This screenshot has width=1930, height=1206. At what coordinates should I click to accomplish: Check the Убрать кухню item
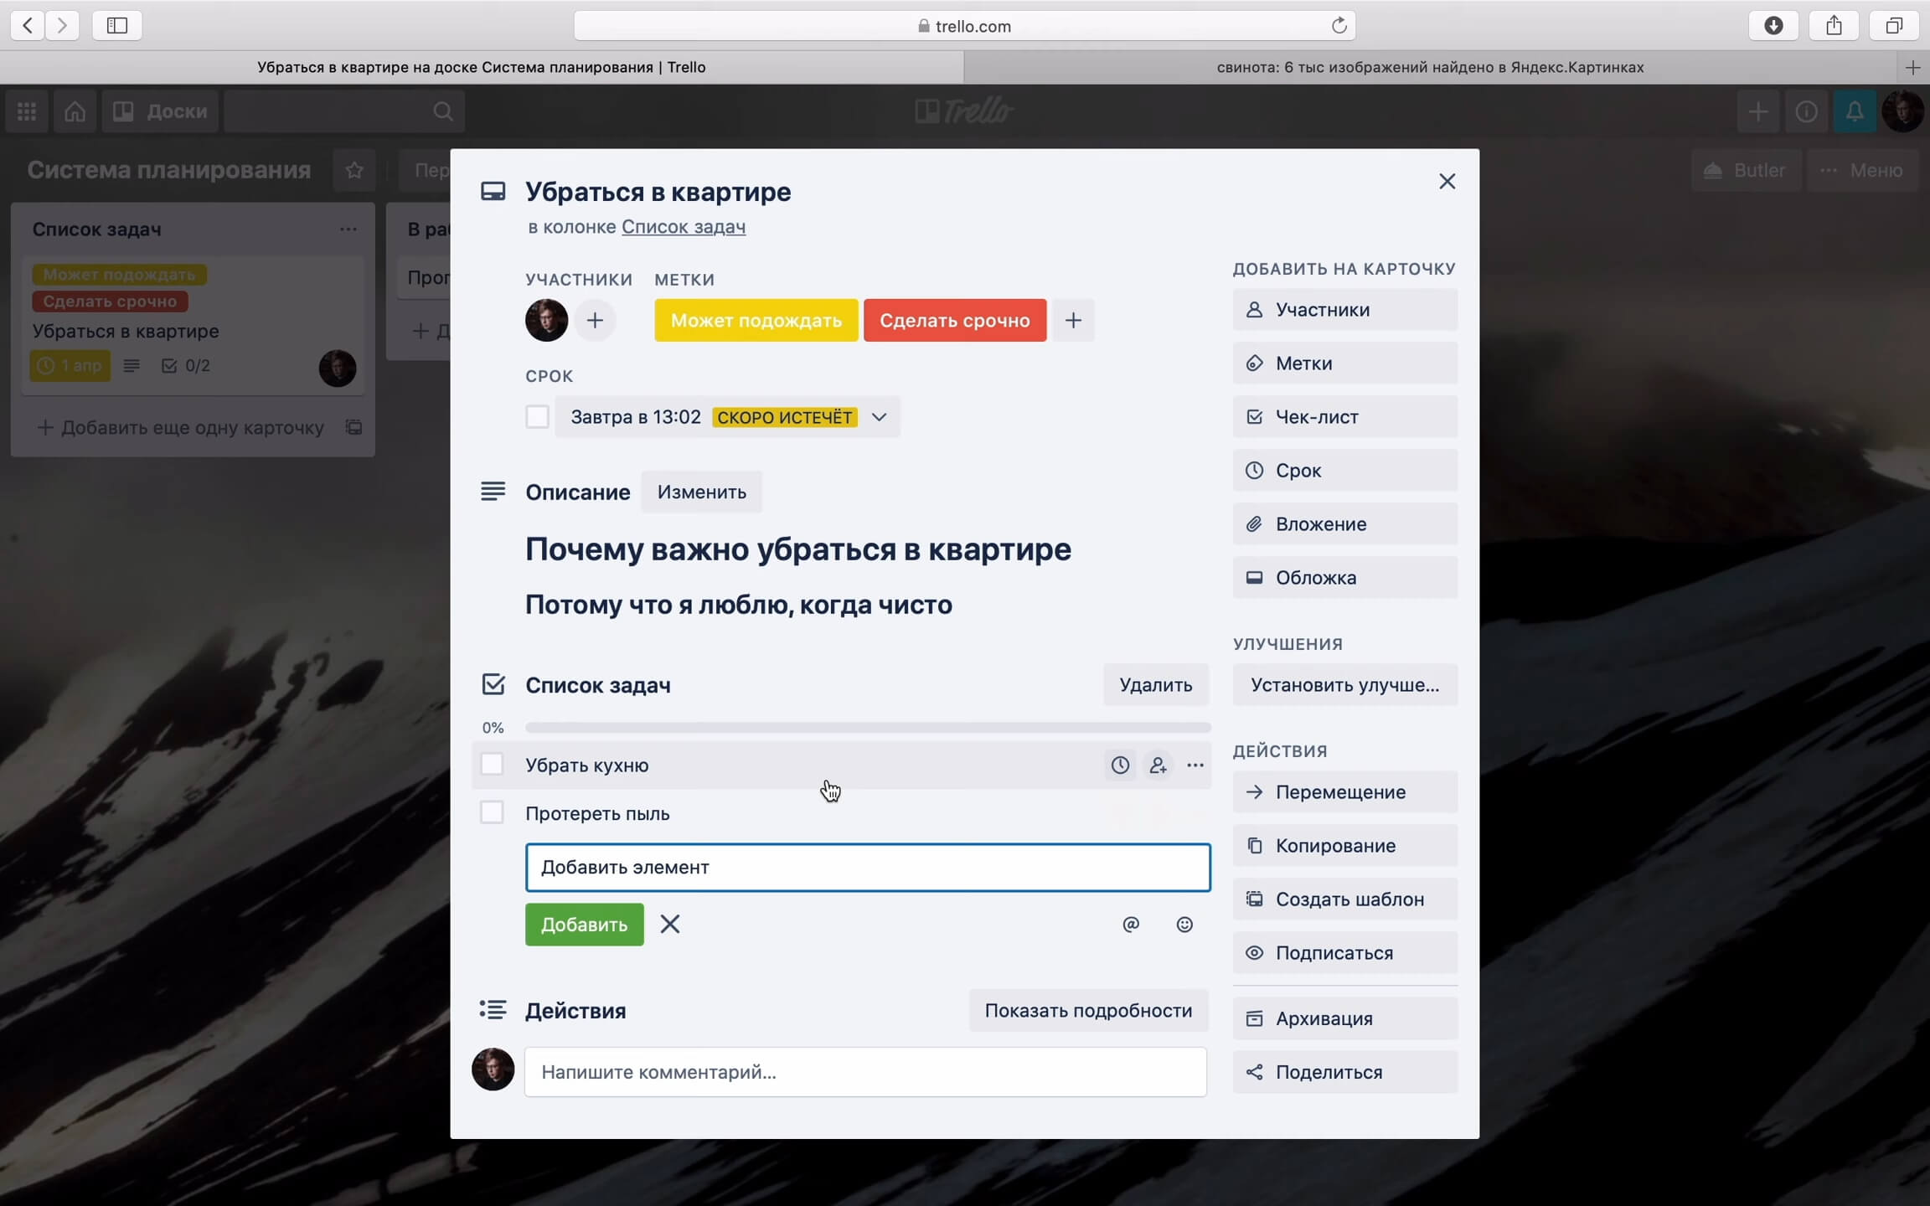tap(492, 765)
